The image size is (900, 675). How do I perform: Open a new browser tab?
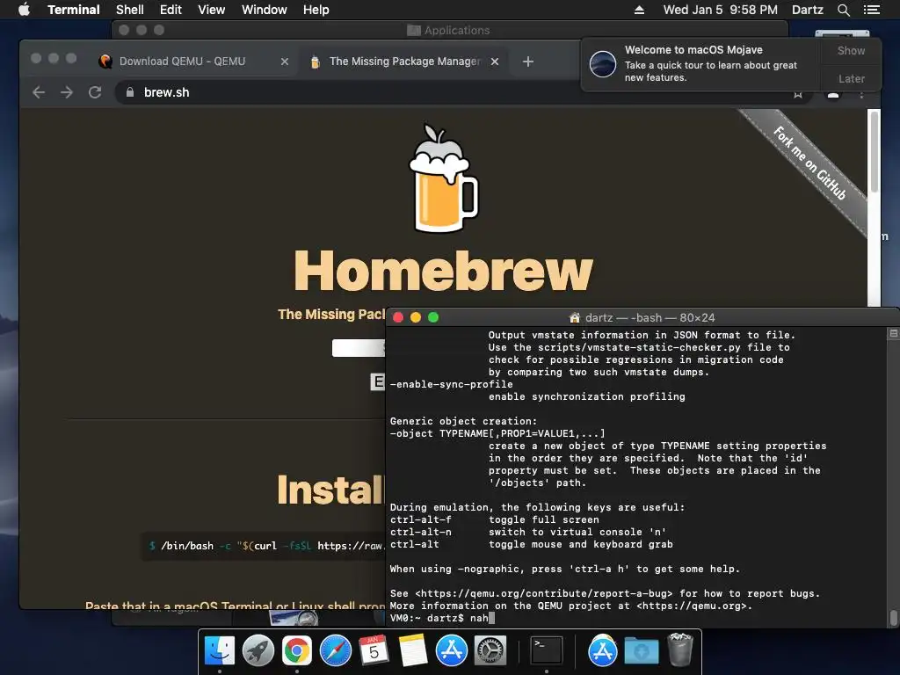(x=528, y=62)
